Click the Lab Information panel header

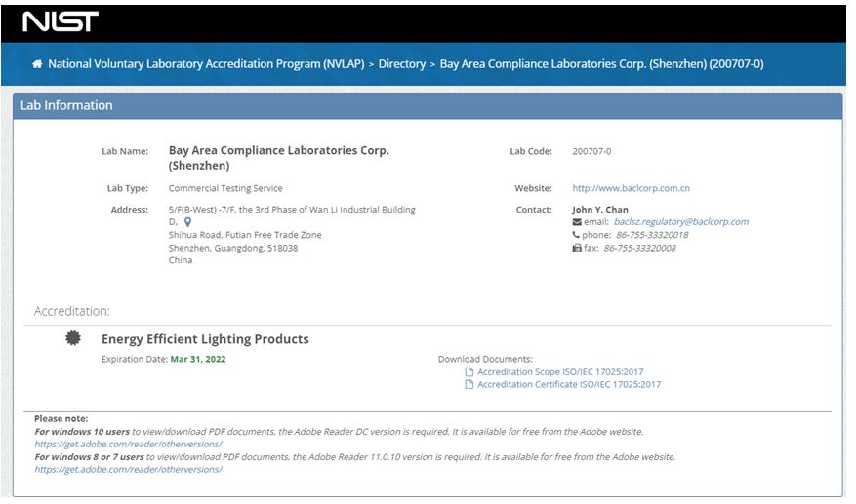point(428,106)
